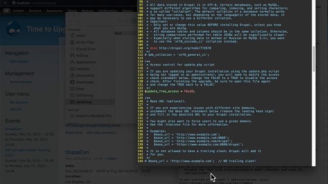Image resolution: width=328 pixels, height=184 pixels.
Task: Open iCloud Drive icon in Finder sidebar
Action: [x=72, y=49]
